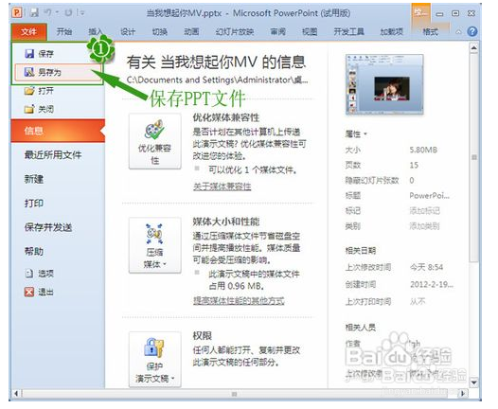Click 关闭 (Close) in the File menu

(57, 109)
